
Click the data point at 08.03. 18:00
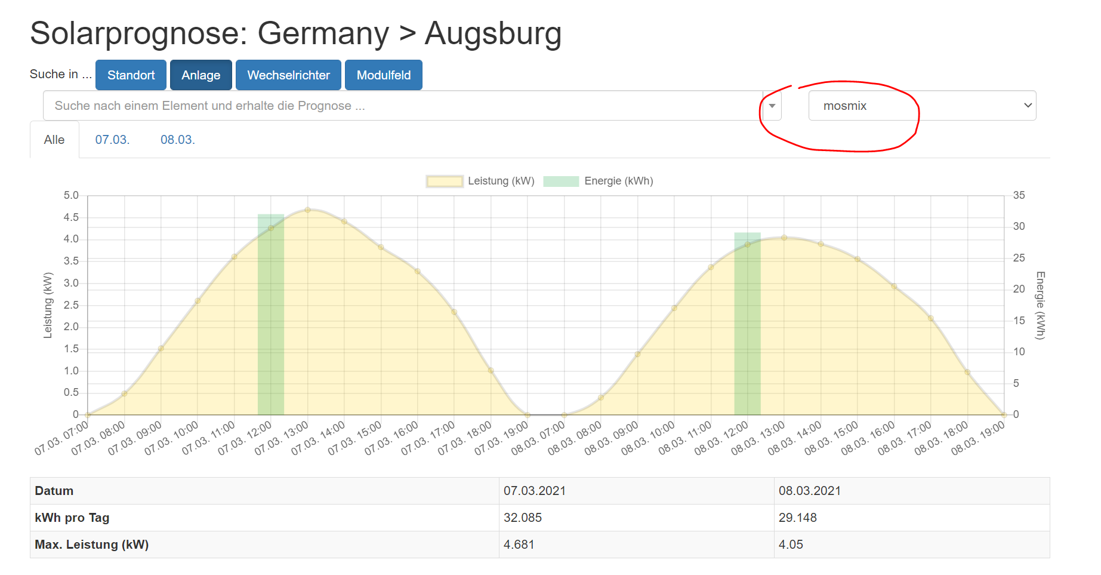tap(967, 372)
